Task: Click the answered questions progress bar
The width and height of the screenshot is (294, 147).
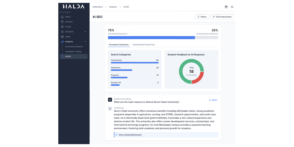Action: [151, 38]
